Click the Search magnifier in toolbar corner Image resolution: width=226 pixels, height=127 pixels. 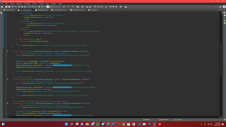click(216, 7)
